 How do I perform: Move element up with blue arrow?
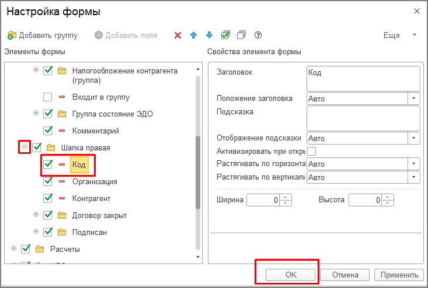194,36
